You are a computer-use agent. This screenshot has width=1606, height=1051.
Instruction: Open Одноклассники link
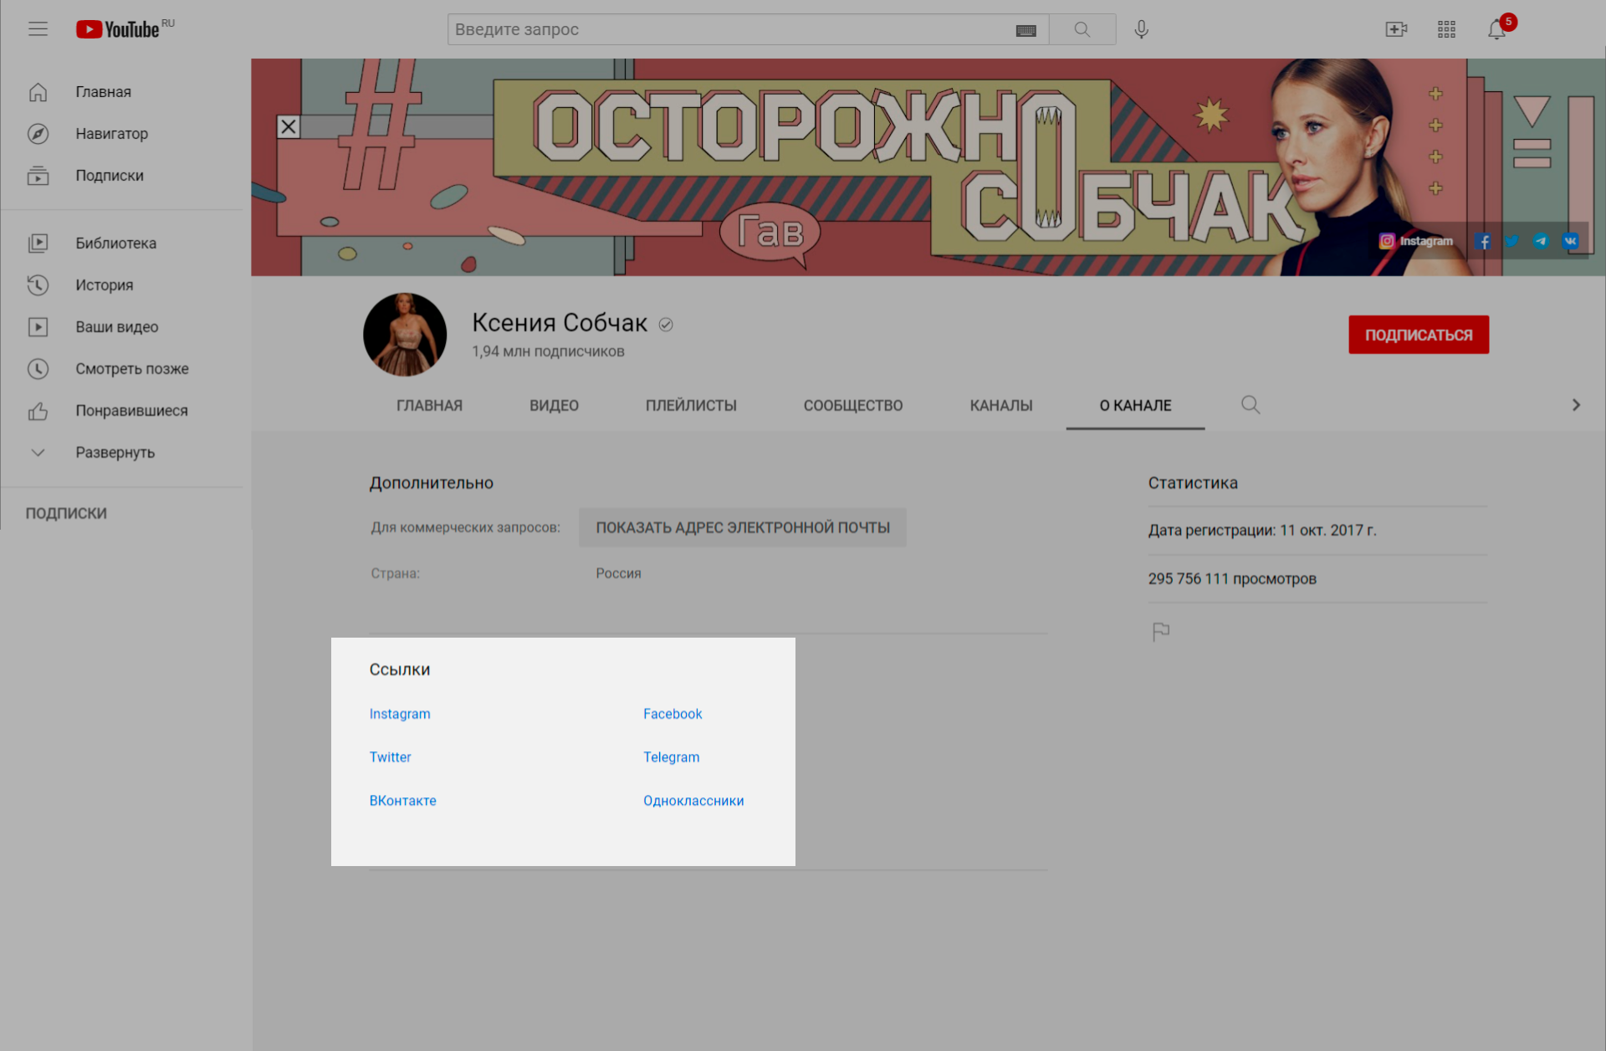[x=693, y=801]
